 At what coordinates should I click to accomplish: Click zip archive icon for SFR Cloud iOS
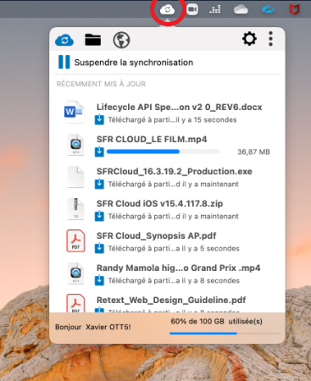[75, 209]
